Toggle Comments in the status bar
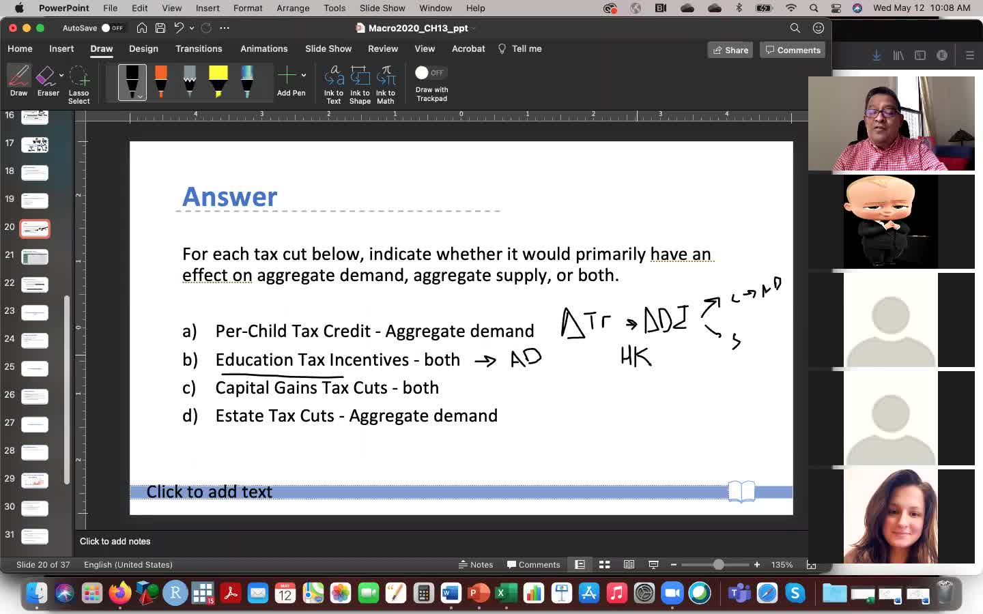The width and height of the screenshot is (983, 614). tap(533, 565)
